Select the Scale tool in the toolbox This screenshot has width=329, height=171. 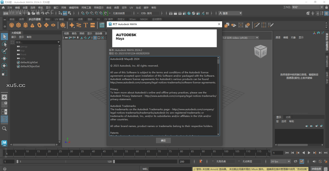[4, 73]
